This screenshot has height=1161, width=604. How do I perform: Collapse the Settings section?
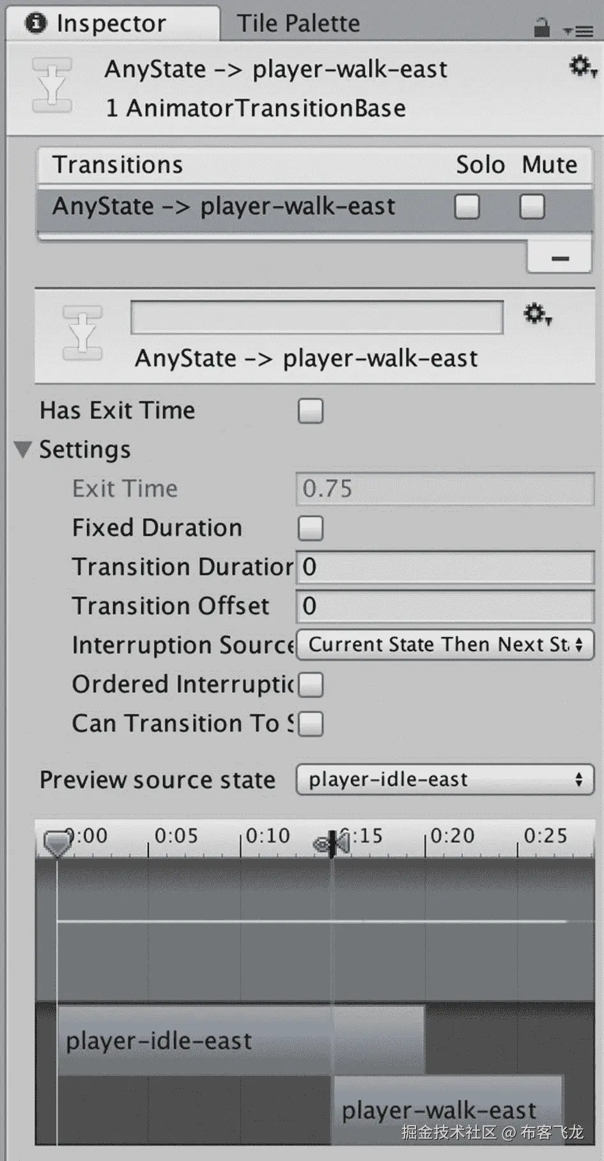coord(22,450)
